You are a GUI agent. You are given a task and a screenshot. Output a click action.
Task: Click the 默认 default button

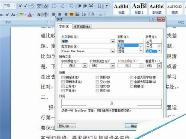[x=67, y=126]
